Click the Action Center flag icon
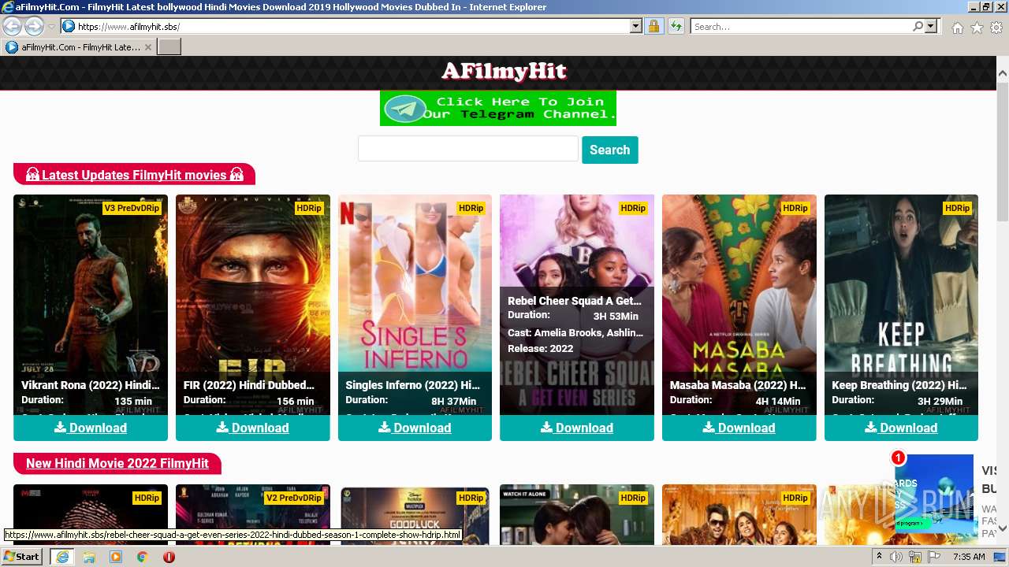 (x=934, y=557)
